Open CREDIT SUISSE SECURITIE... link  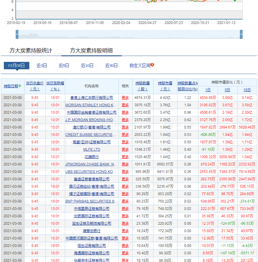point(91,134)
